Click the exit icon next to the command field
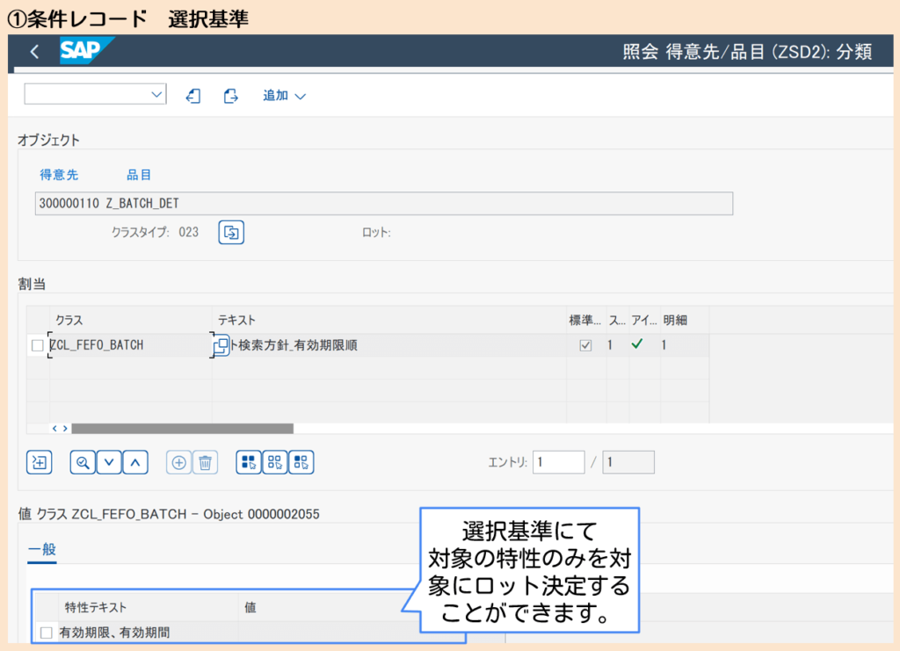 click(192, 95)
